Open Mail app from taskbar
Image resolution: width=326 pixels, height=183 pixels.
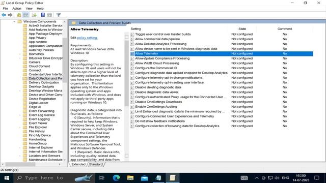pyautogui.click(x=144, y=178)
